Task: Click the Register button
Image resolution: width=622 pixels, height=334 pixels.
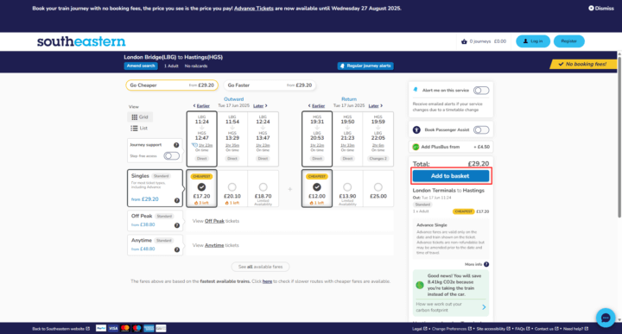Action: tap(568, 41)
